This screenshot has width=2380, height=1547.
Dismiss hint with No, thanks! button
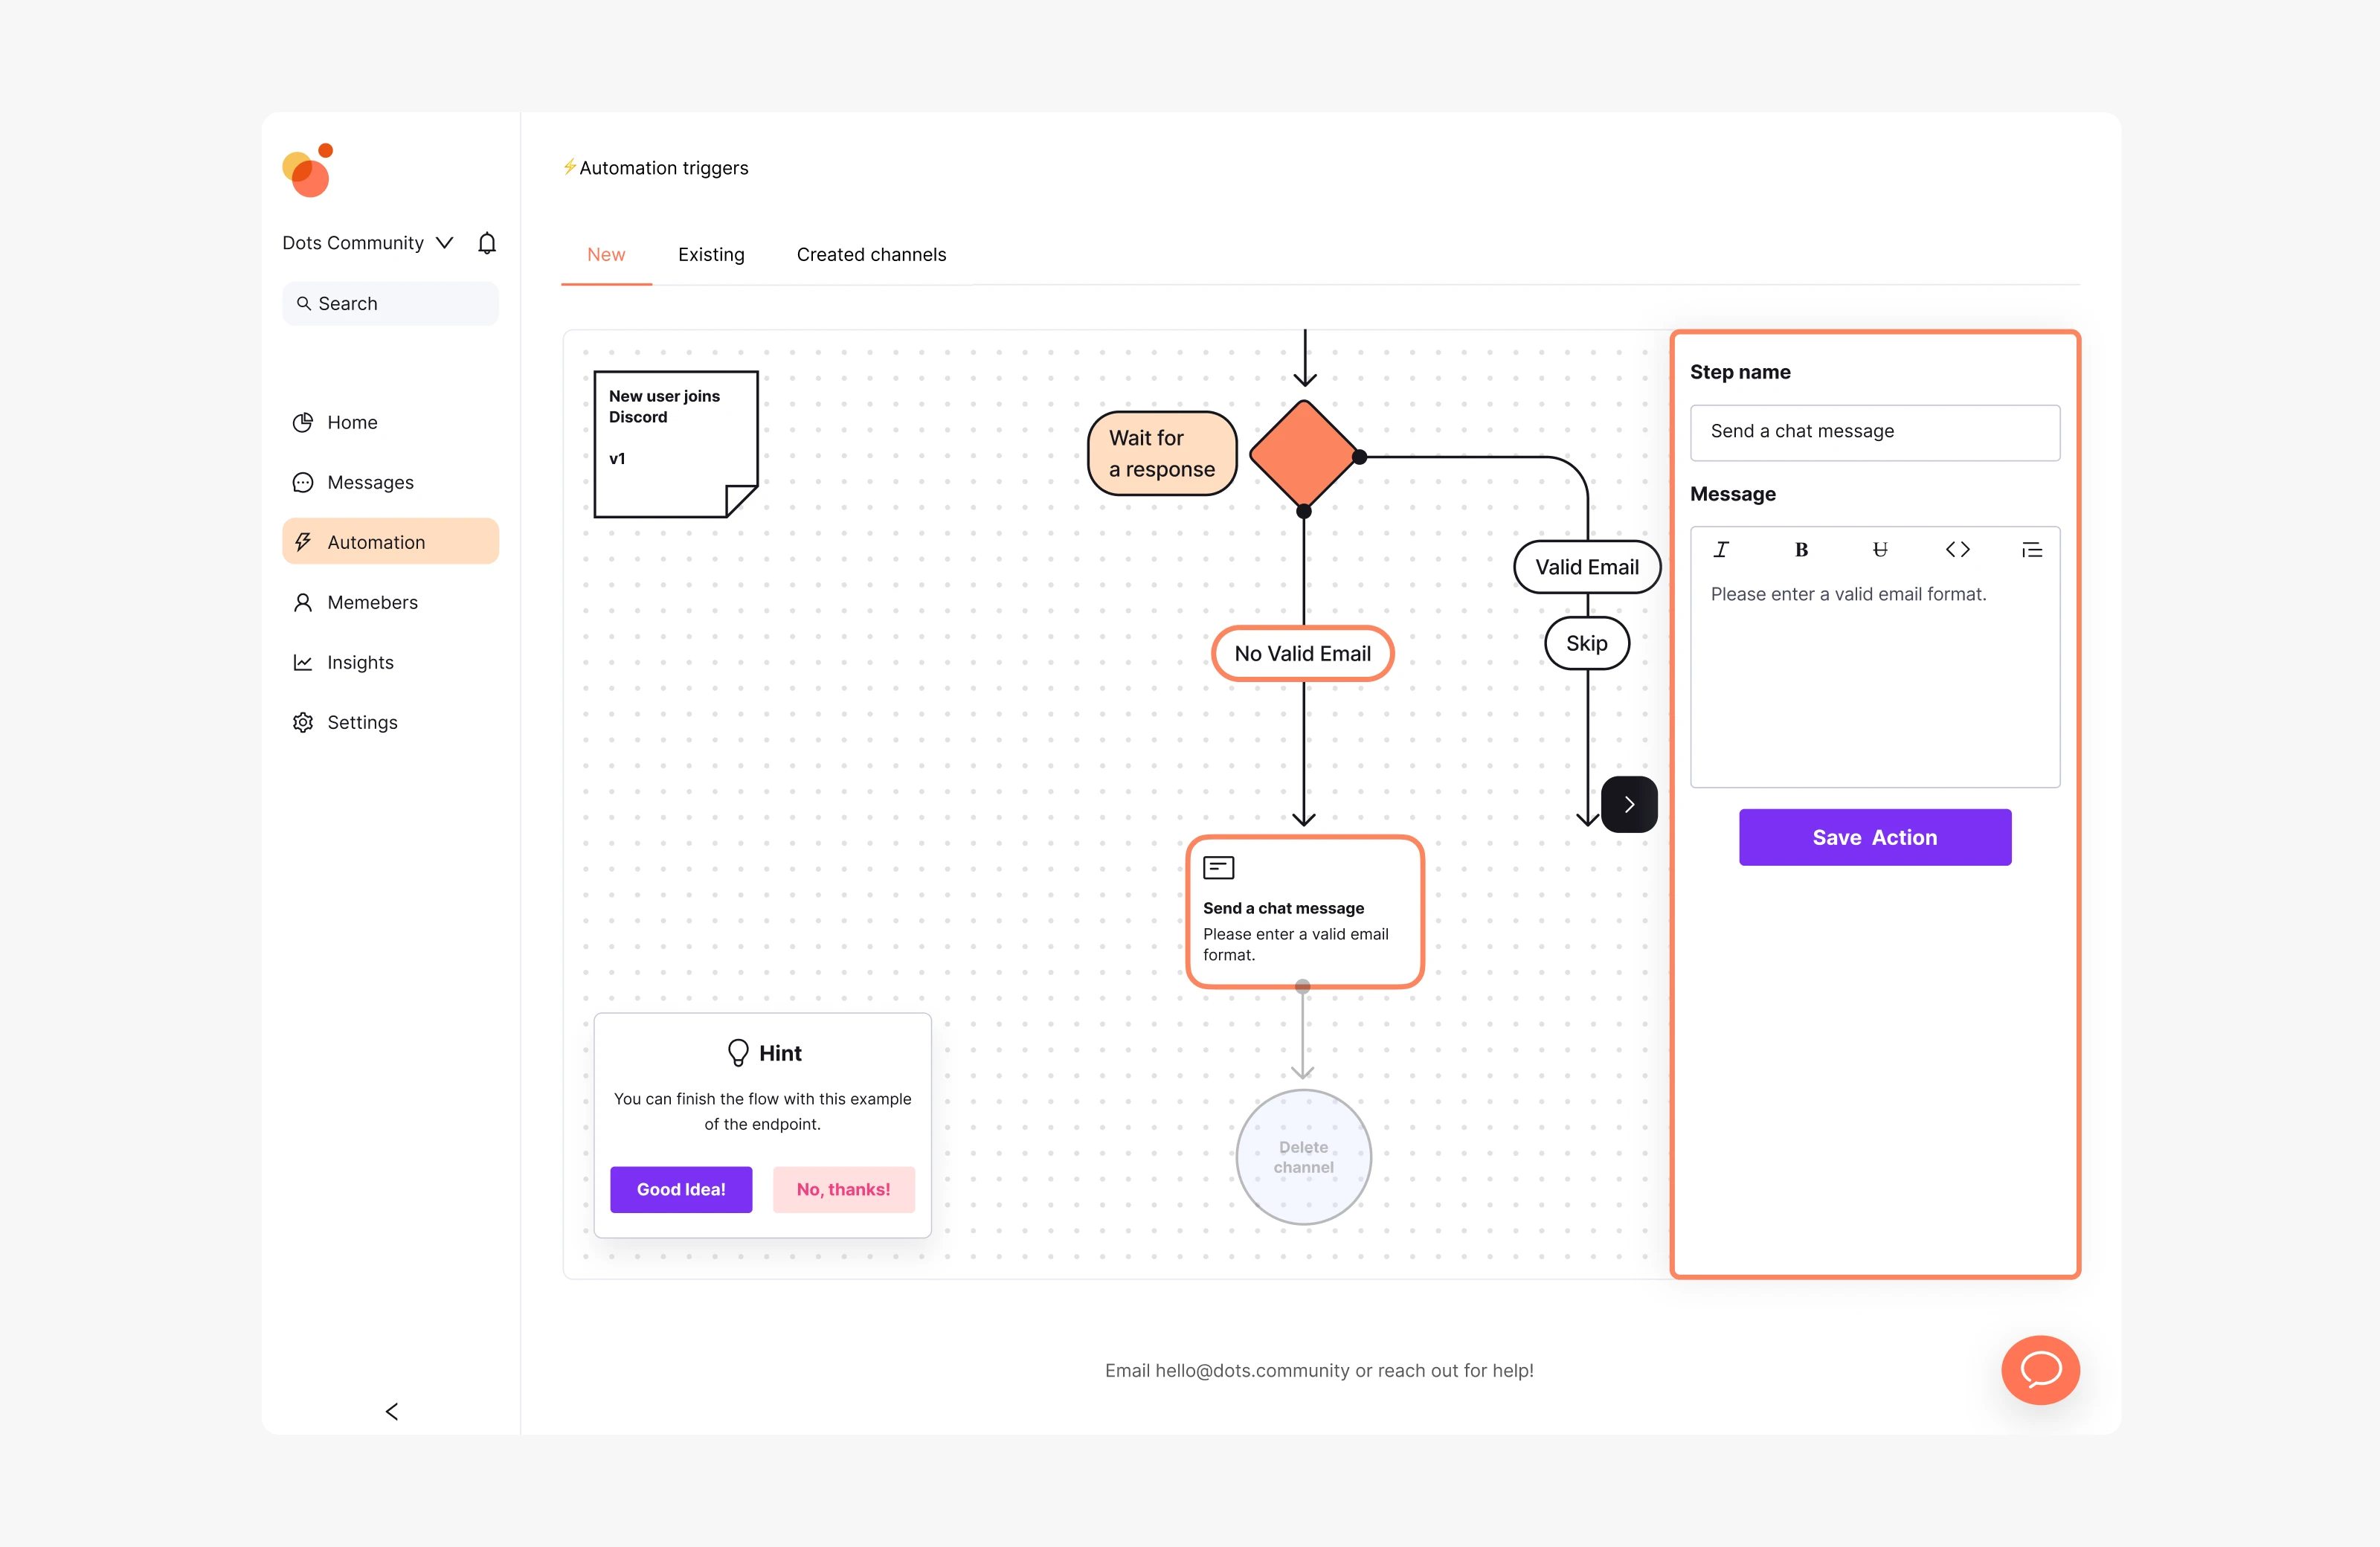(843, 1189)
